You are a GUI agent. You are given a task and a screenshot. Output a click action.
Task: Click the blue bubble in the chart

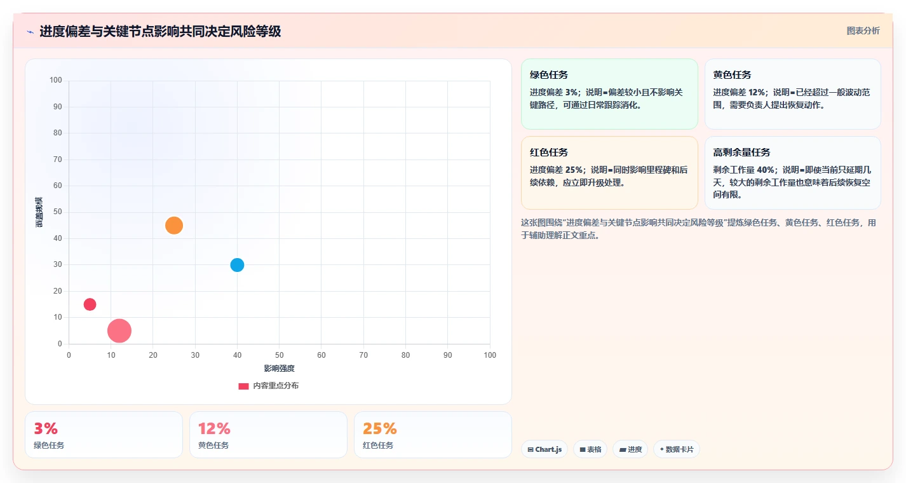[x=237, y=265]
